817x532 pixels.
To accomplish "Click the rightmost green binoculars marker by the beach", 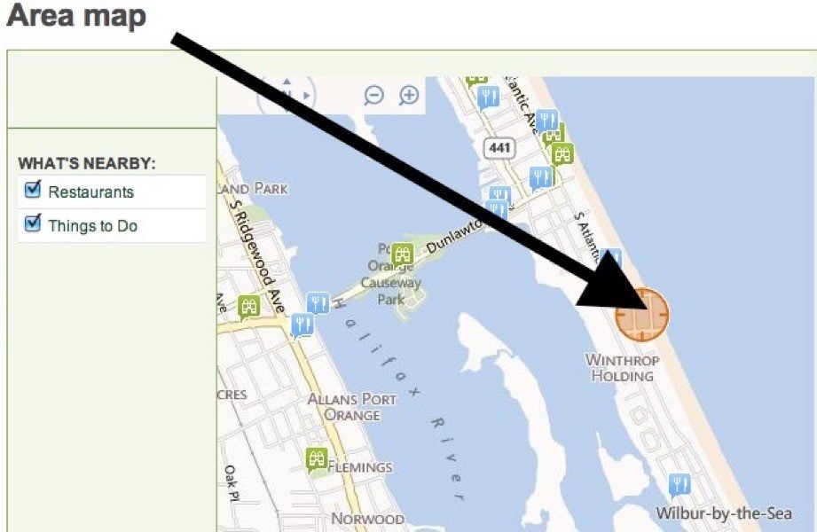I will point(562,154).
